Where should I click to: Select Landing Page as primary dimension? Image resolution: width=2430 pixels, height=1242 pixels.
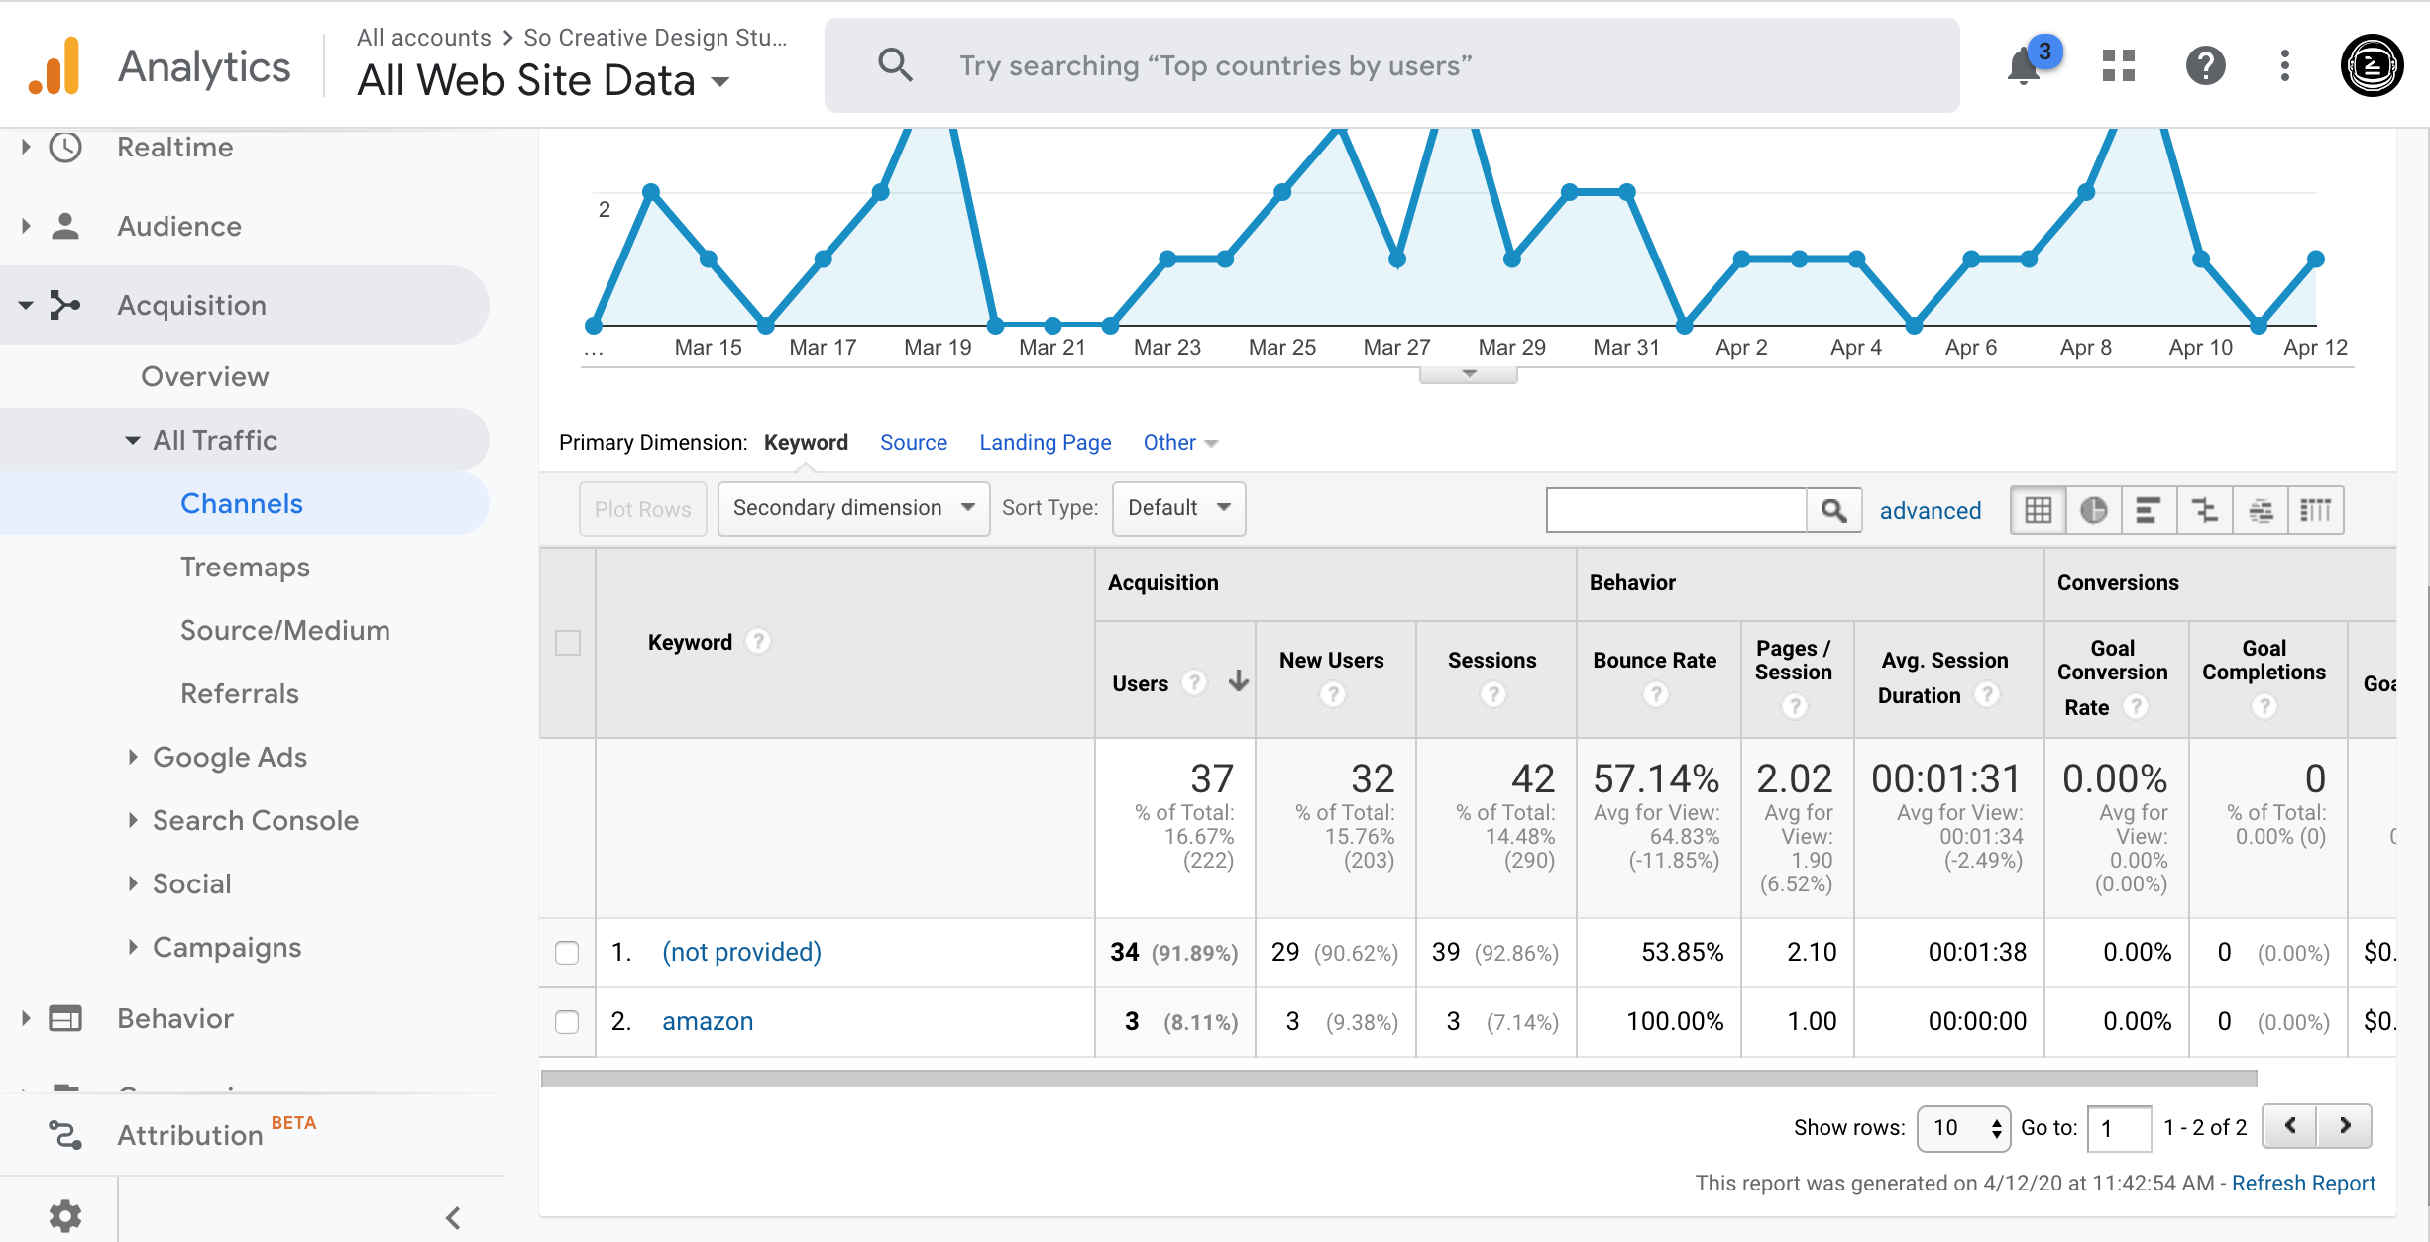pos(1045,443)
